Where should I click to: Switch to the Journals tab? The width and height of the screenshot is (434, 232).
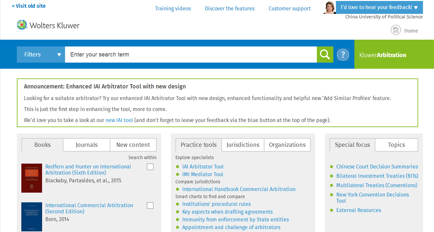point(87,145)
